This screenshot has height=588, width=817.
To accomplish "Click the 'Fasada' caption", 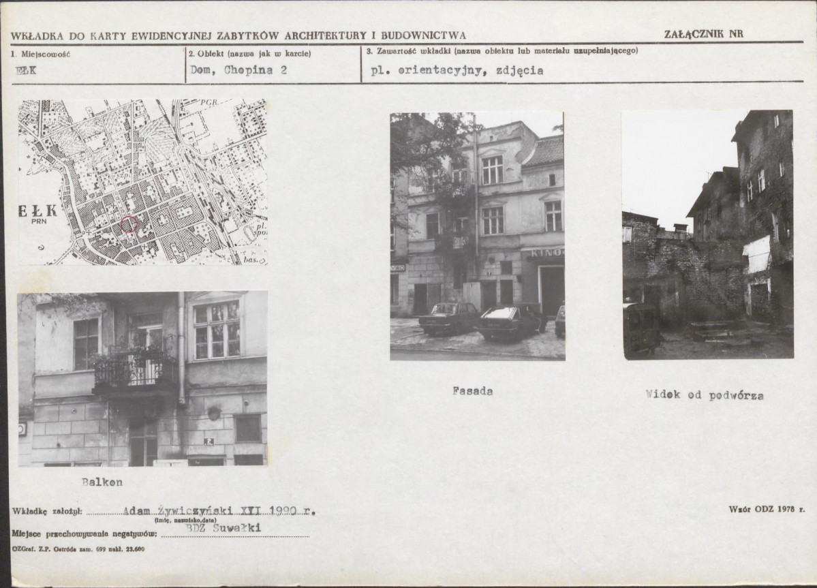I will pyautogui.click(x=473, y=391).
